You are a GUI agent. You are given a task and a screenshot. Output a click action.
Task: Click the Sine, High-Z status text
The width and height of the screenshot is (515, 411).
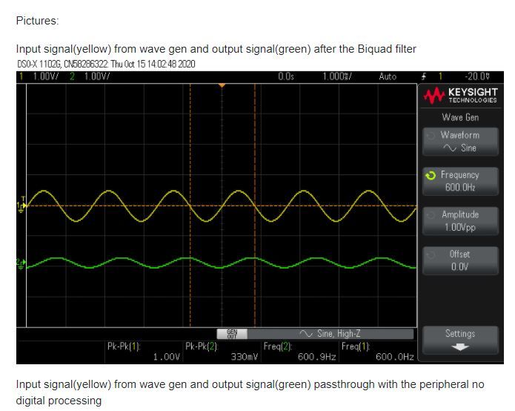(339, 334)
